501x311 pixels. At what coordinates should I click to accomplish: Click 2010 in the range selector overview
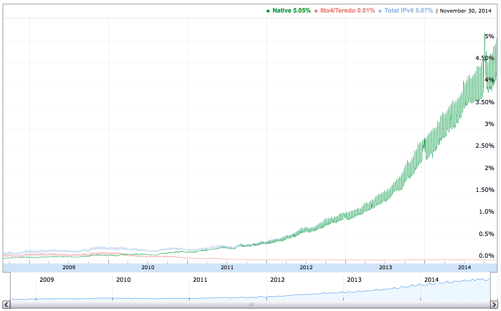pyautogui.click(x=123, y=280)
